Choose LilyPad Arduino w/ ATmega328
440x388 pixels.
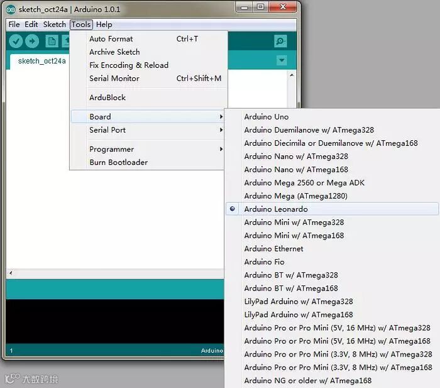[332, 301]
